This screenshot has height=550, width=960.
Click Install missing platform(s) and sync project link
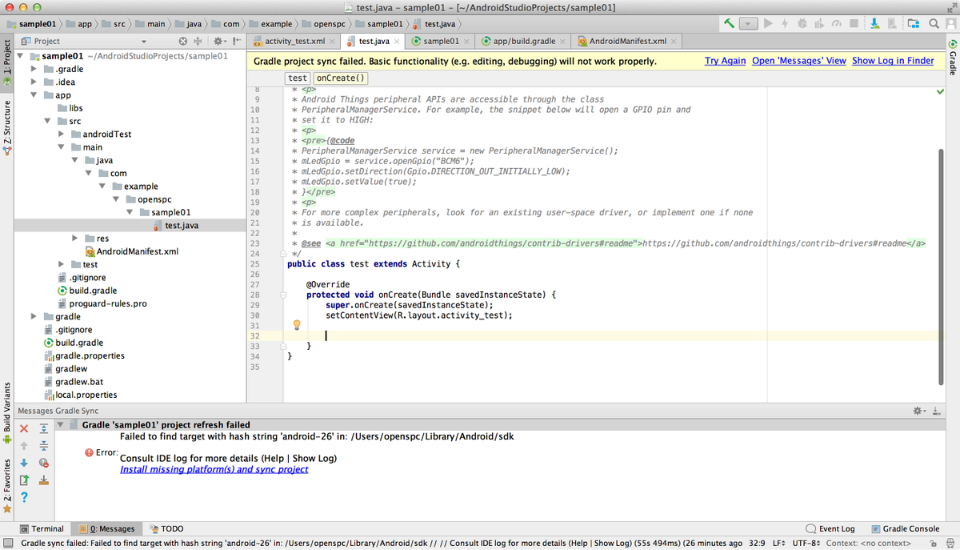point(214,469)
